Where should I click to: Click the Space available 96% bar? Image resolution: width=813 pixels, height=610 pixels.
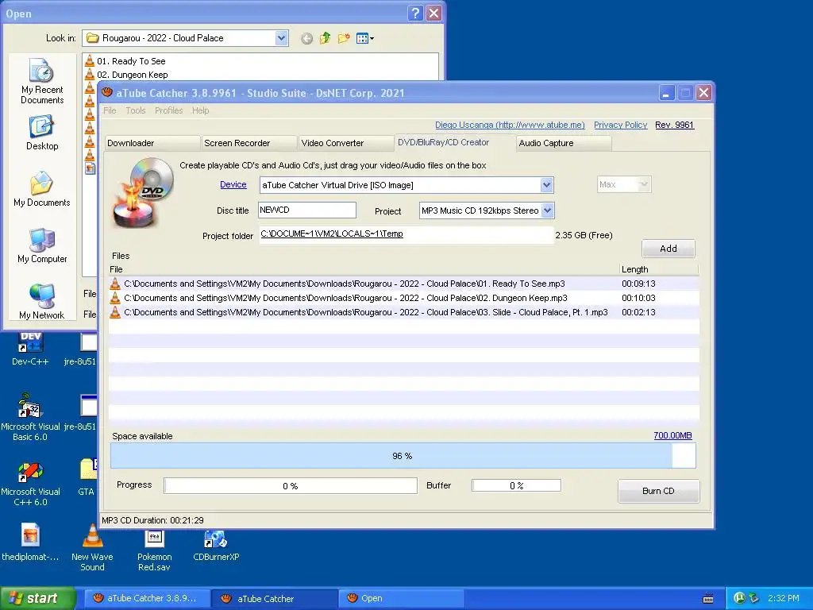(x=403, y=456)
